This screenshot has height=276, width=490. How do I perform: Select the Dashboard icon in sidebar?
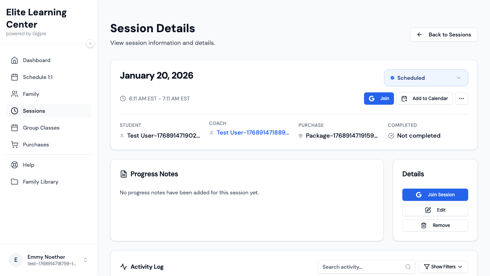[x=15, y=60]
